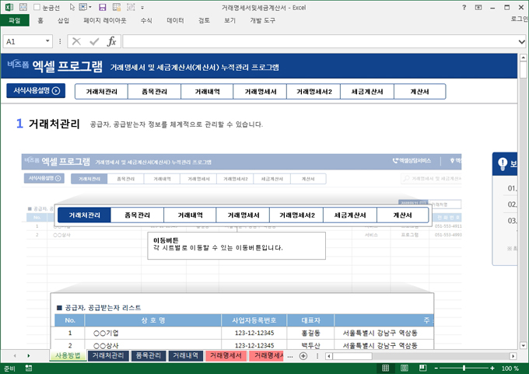
Task: Switch to the pink 거래명세서 sheet tab
Action: click(226, 355)
